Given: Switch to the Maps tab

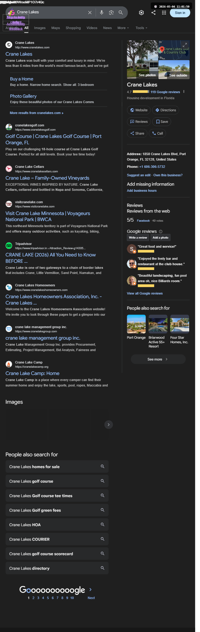Looking at the screenshot, I should click(55, 28).
